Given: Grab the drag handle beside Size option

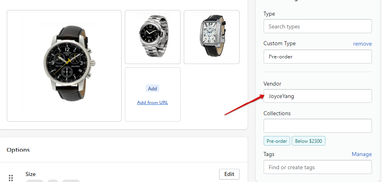Looking at the screenshot, I should point(11,178).
